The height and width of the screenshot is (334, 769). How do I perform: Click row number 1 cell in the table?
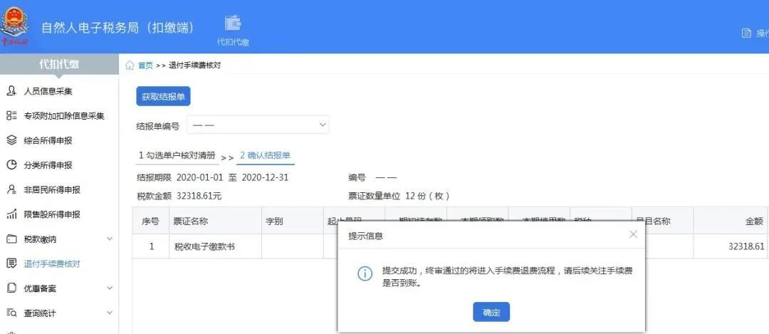[x=151, y=246]
